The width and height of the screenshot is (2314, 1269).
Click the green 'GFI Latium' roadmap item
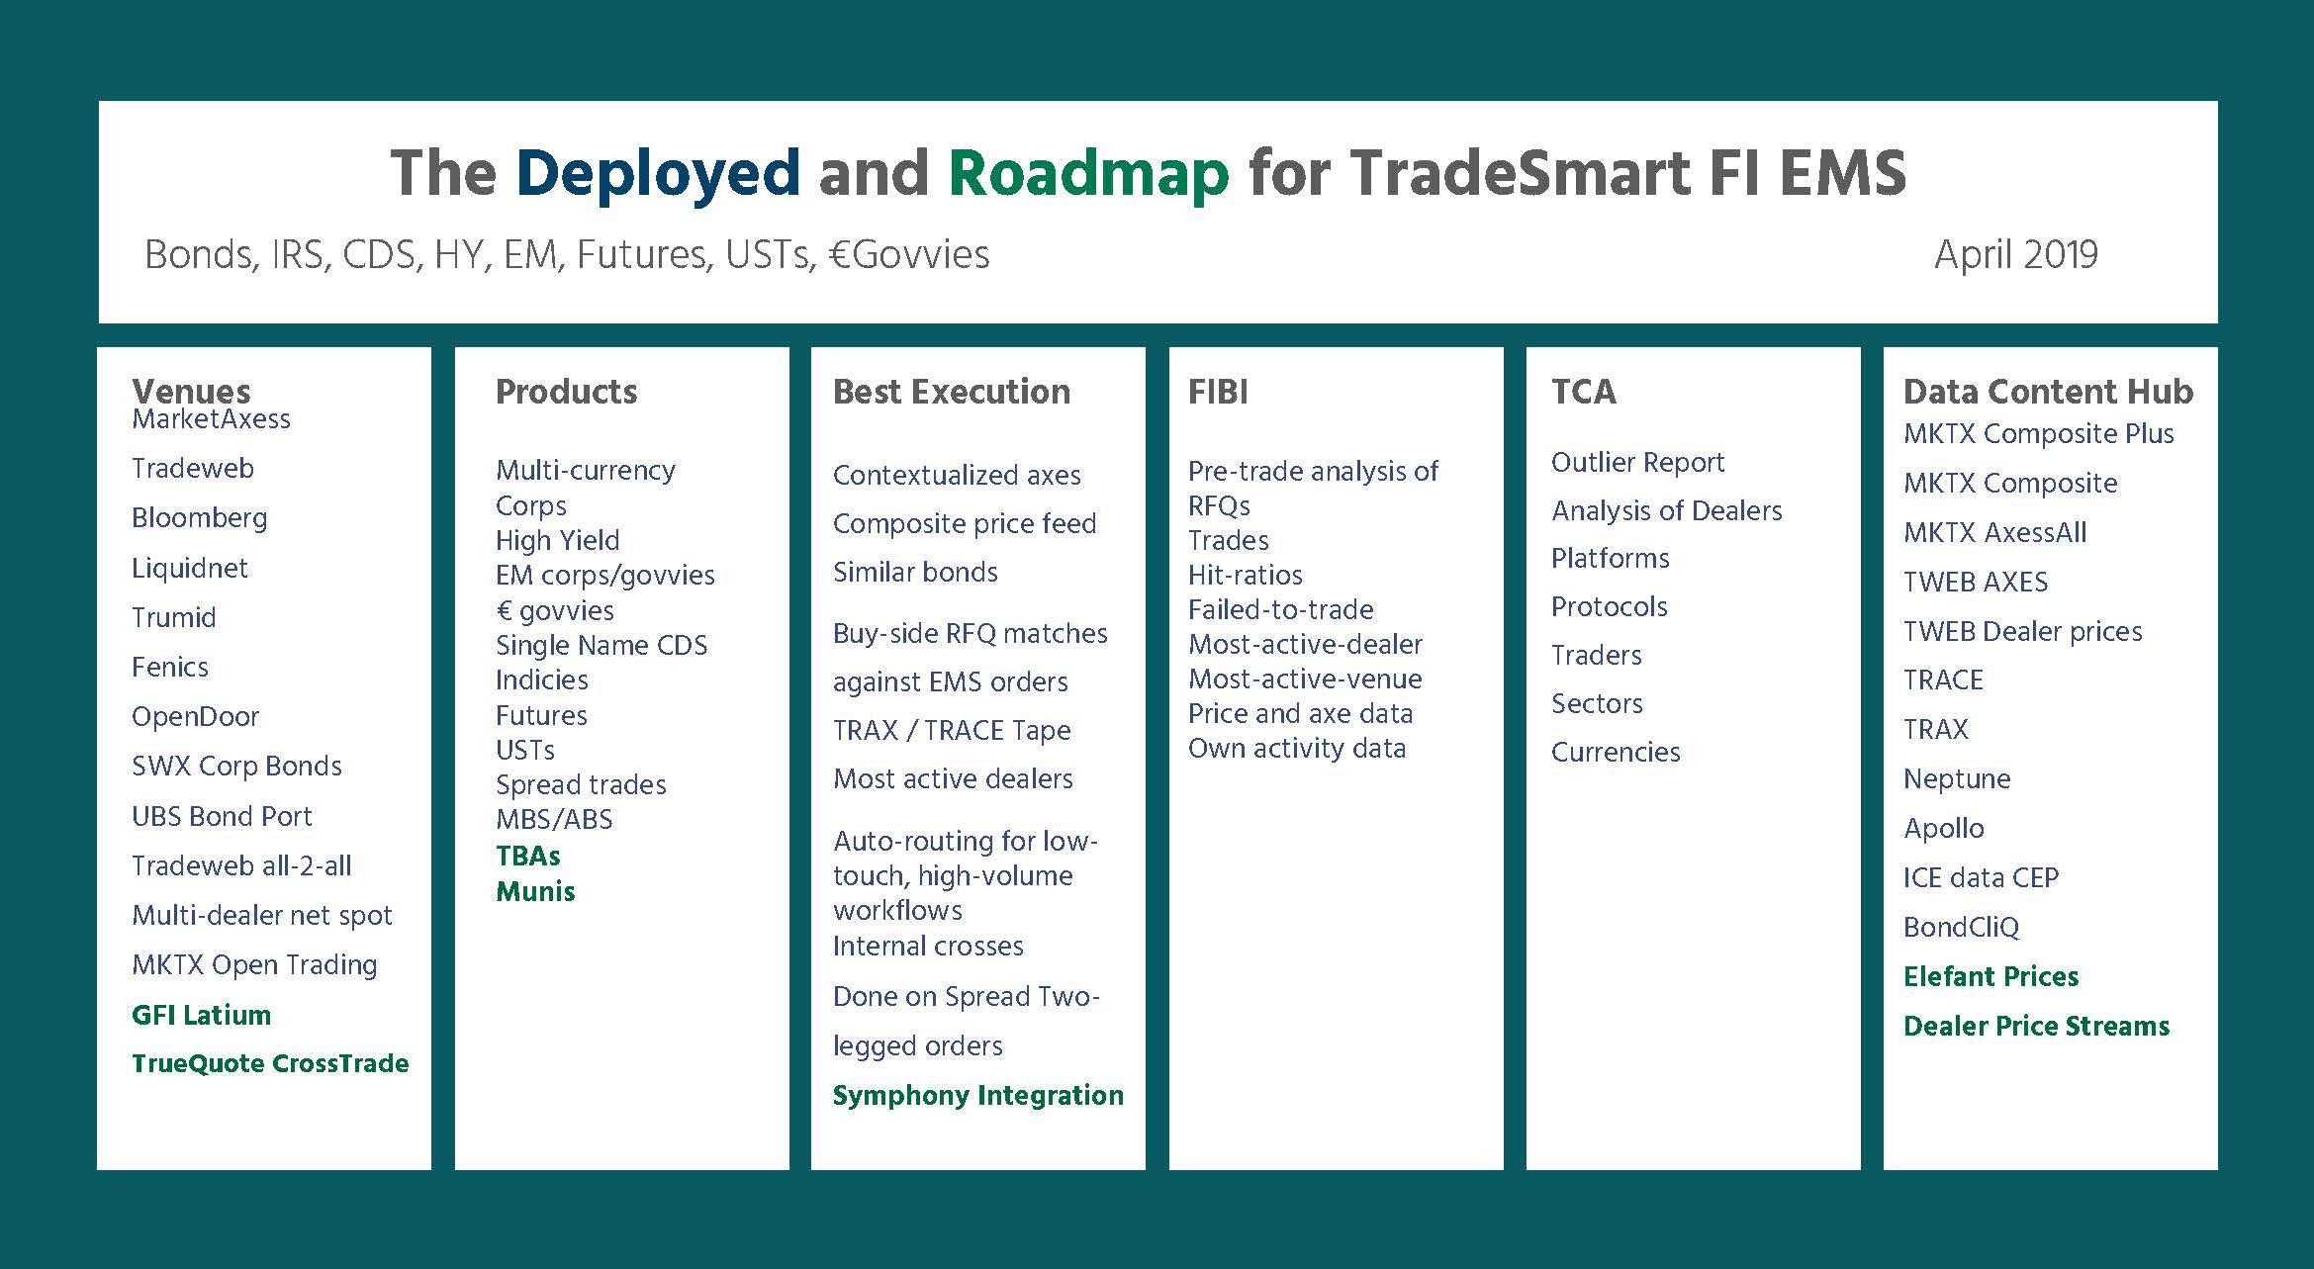point(201,1016)
